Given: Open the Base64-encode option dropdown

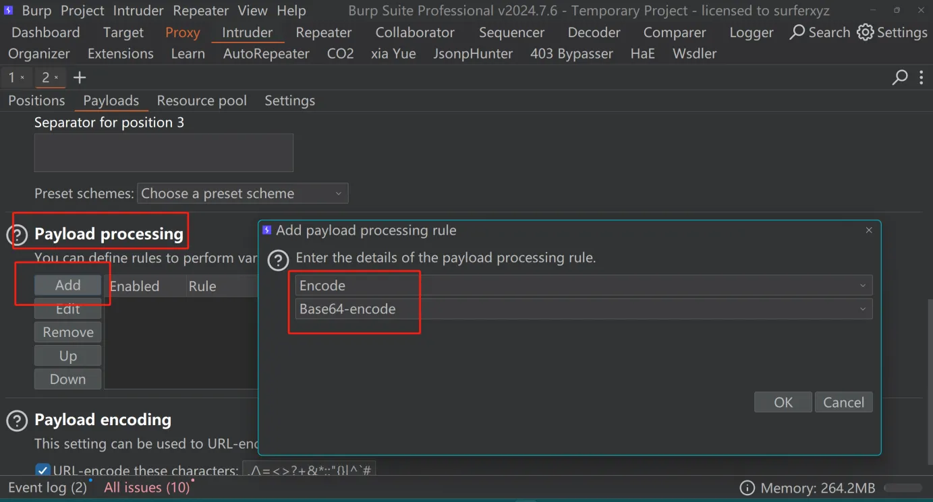Looking at the screenshot, I should (584, 309).
